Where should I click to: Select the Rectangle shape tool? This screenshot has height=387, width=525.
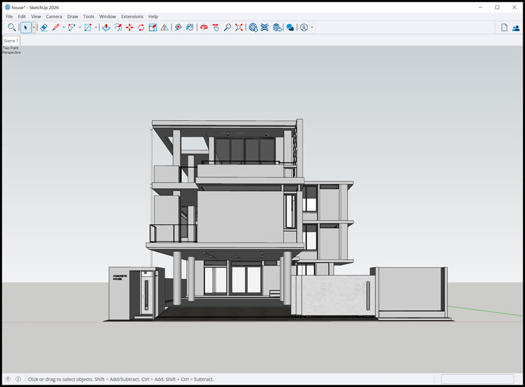pos(88,27)
